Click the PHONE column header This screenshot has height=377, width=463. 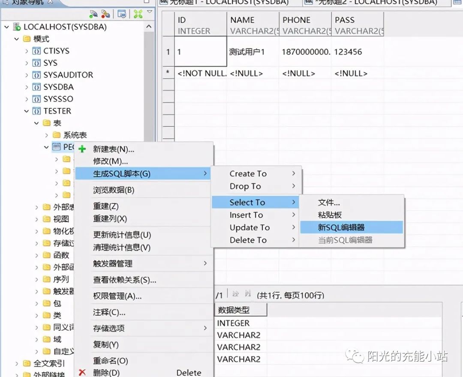point(305,24)
